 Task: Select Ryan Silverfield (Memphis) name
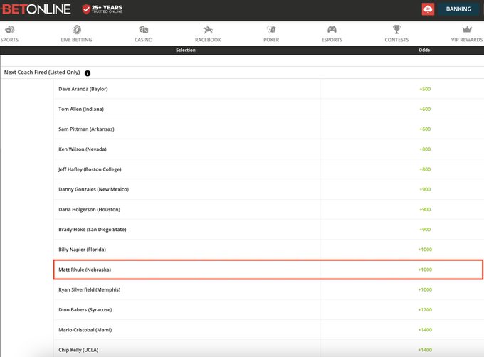pyautogui.click(x=90, y=289)
